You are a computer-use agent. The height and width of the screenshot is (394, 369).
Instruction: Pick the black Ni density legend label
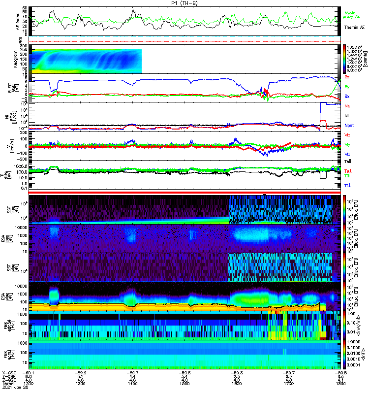click(346, 116)
